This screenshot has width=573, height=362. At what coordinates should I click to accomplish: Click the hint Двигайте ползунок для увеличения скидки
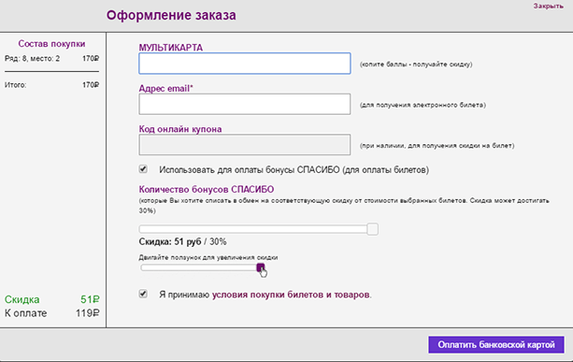[x=208, y=257]
